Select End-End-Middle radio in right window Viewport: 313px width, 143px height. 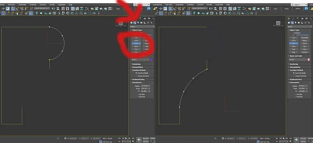click(294, 73)
